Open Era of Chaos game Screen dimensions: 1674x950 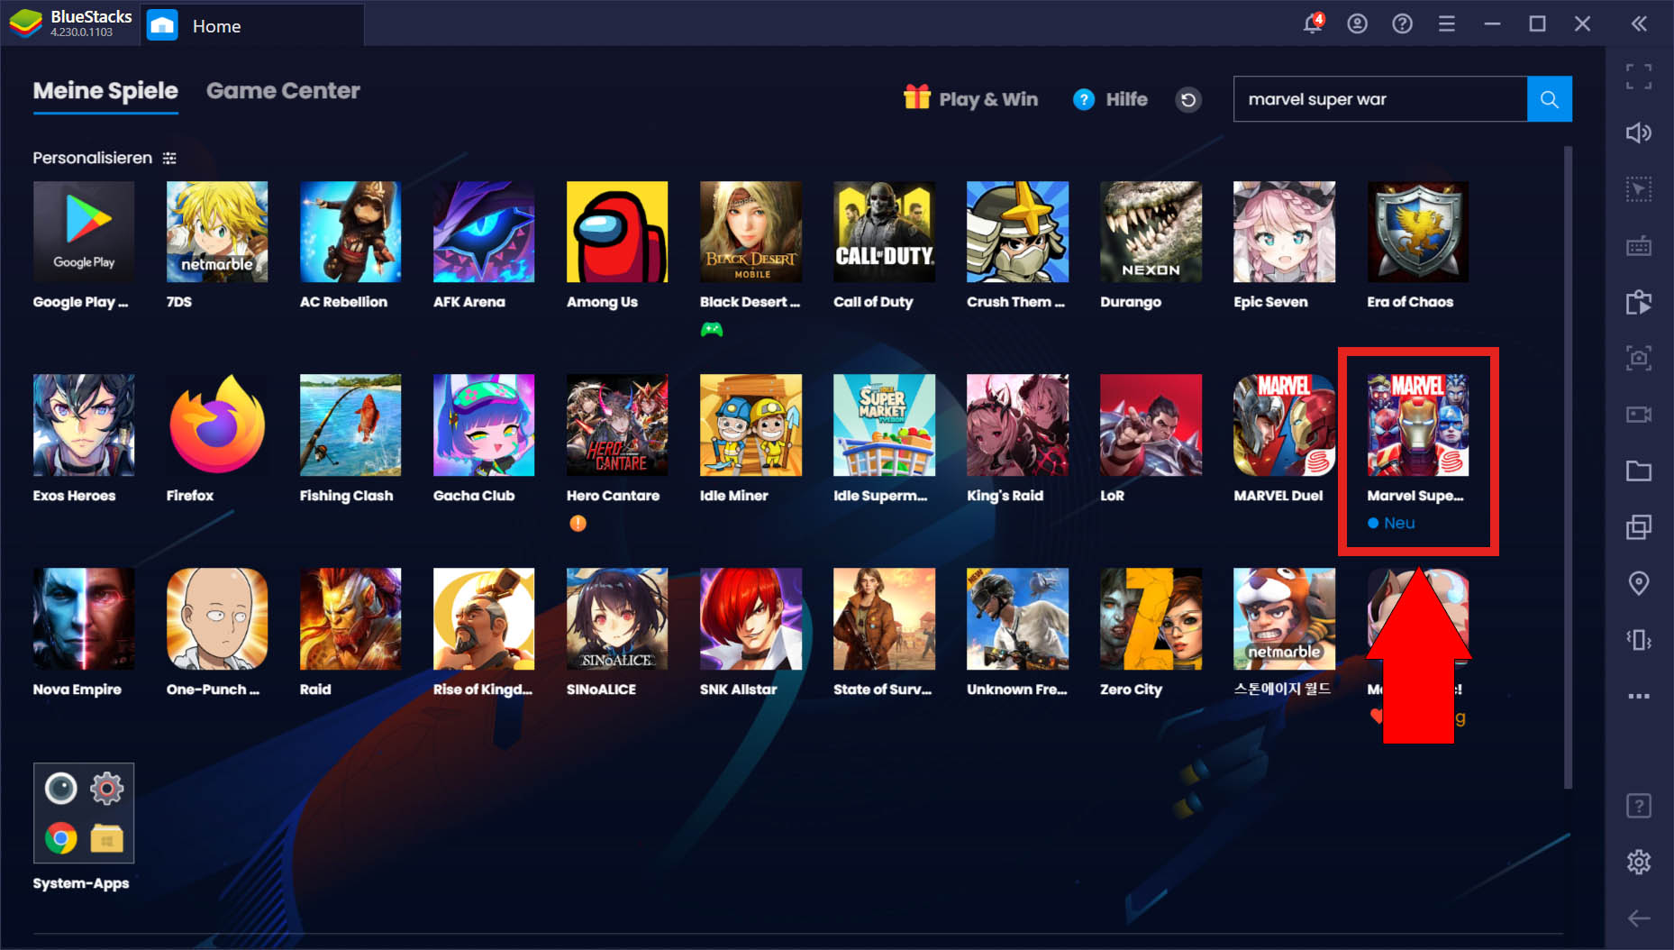tap(1417, 232)
